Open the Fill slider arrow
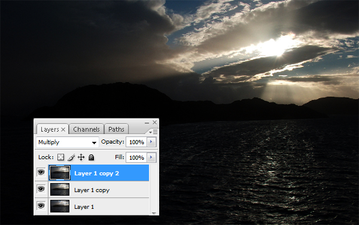 click(151, 157)
